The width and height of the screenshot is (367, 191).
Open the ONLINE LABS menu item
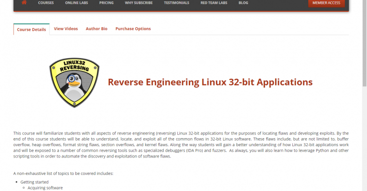(x=77, y=3)
